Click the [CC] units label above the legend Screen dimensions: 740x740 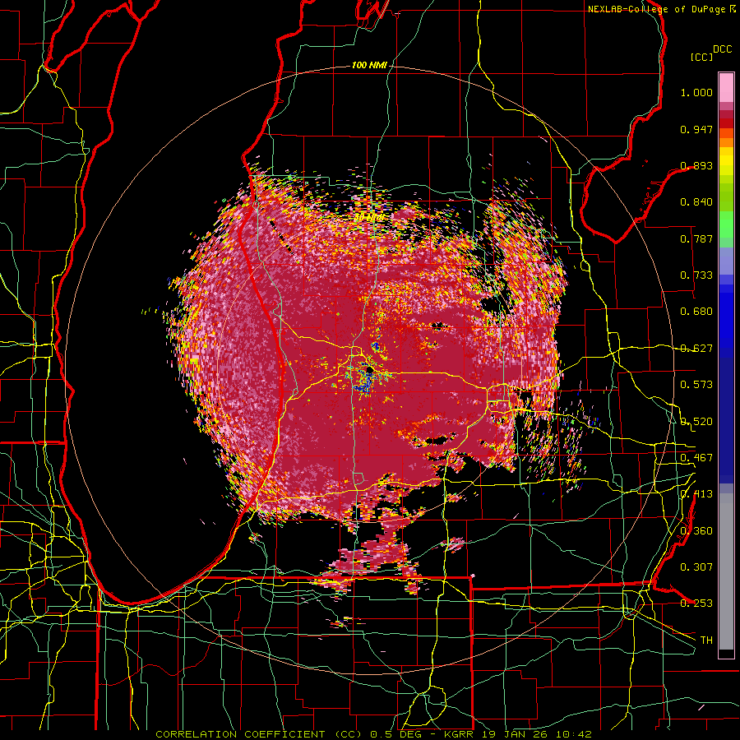pos(702,57)
